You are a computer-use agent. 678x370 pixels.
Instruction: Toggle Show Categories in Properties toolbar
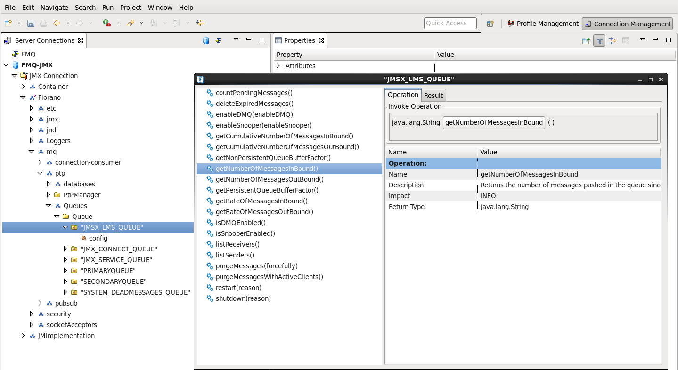599,40
